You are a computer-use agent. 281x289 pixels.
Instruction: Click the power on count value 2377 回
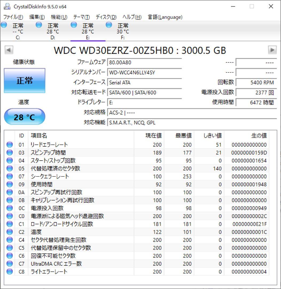256,92
